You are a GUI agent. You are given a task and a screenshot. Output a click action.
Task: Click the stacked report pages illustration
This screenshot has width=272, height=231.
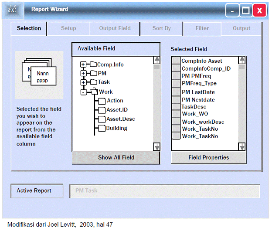click(x=39, y=72)
